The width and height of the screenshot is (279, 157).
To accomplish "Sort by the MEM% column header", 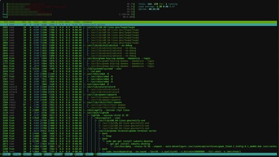I will pyautogui.click(x=67, y=22).
